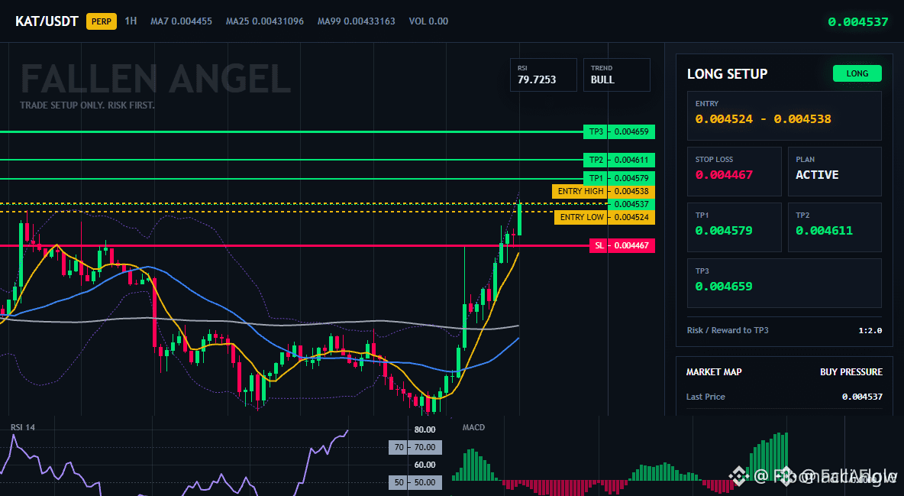Click the FALLEN ANGEL chart title
This screenshot has height=496, width=904.
(x=156, y=79)
